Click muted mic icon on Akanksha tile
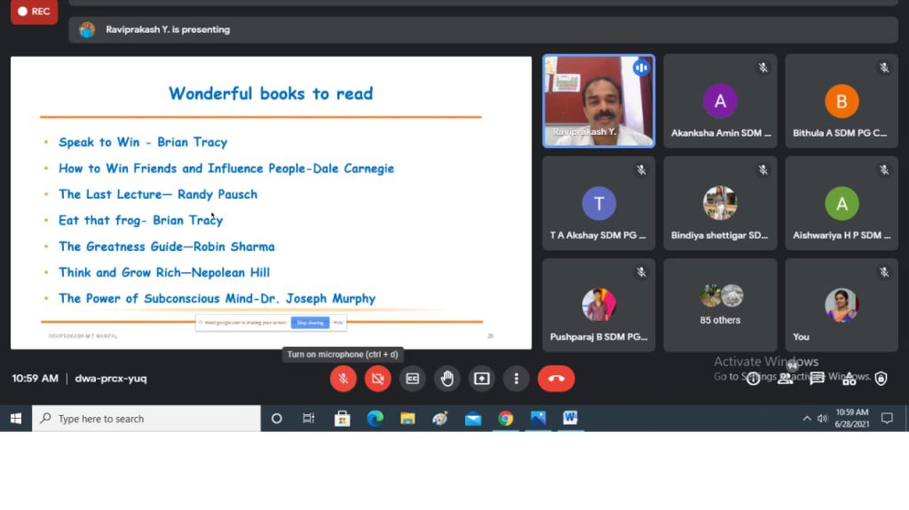The height and width of the screenshot is (510, 909). [x=763, y=67]
